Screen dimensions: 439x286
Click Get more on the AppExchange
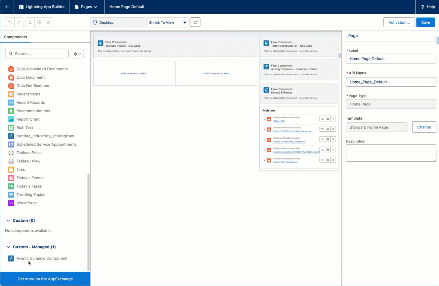pos(45,279)
